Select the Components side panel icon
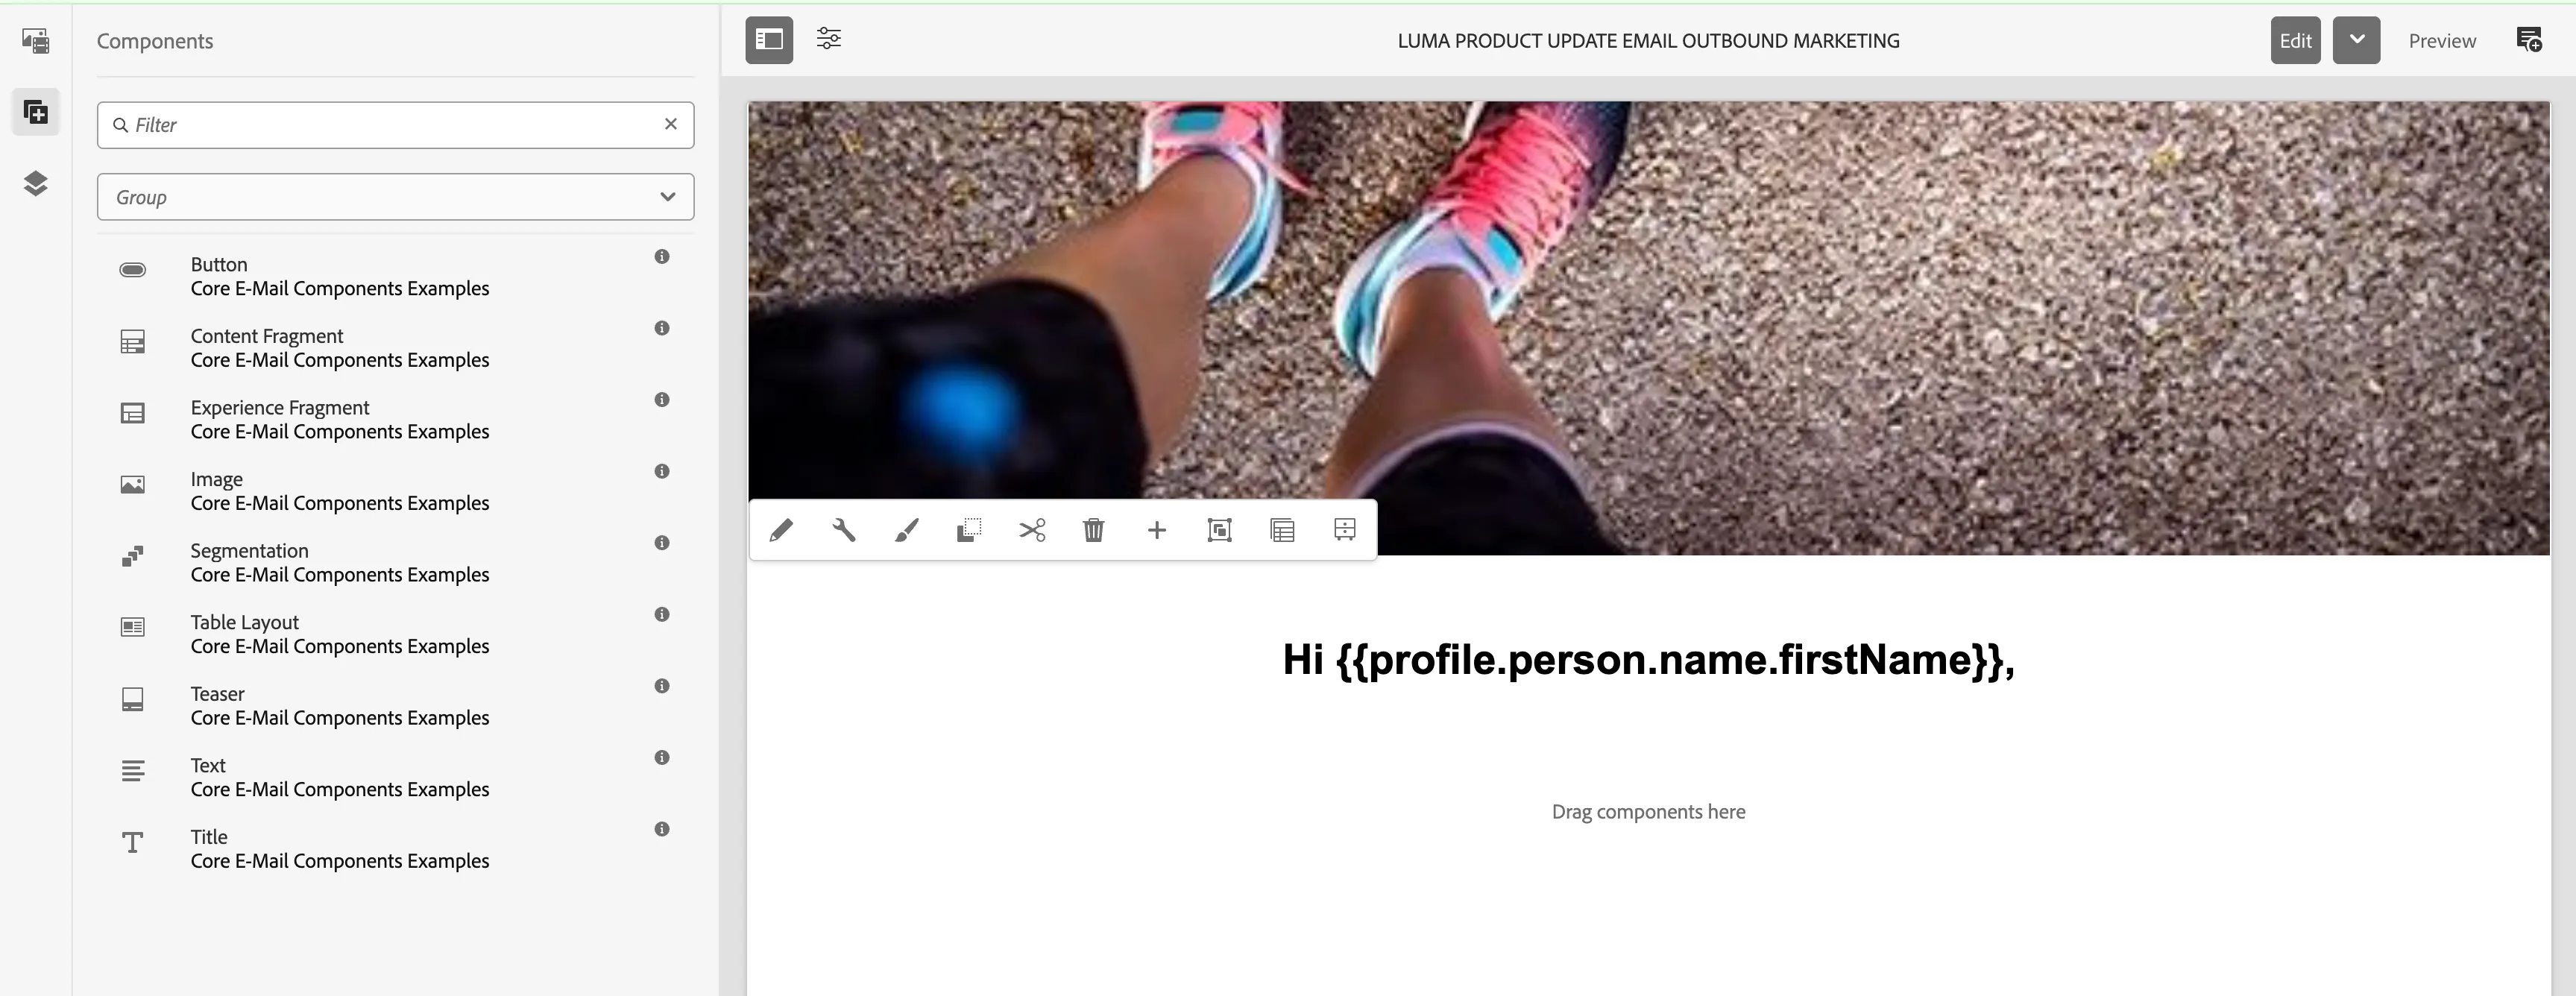The image size is (2576, 996). [36, 112]
